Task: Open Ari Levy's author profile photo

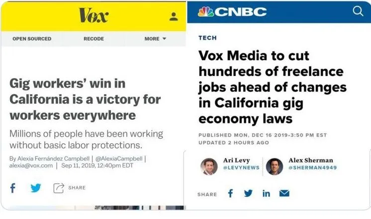Action: [x=209, y=166]
